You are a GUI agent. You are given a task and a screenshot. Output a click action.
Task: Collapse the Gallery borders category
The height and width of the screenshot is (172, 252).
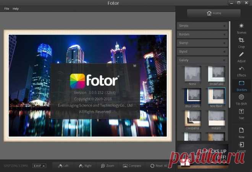tap(202, 60)
